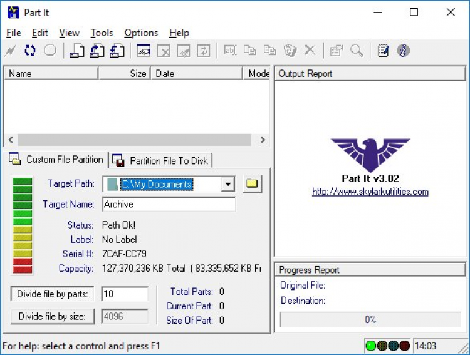470x355 pixels.
Task: Open the Options menu
Action: 141,33
